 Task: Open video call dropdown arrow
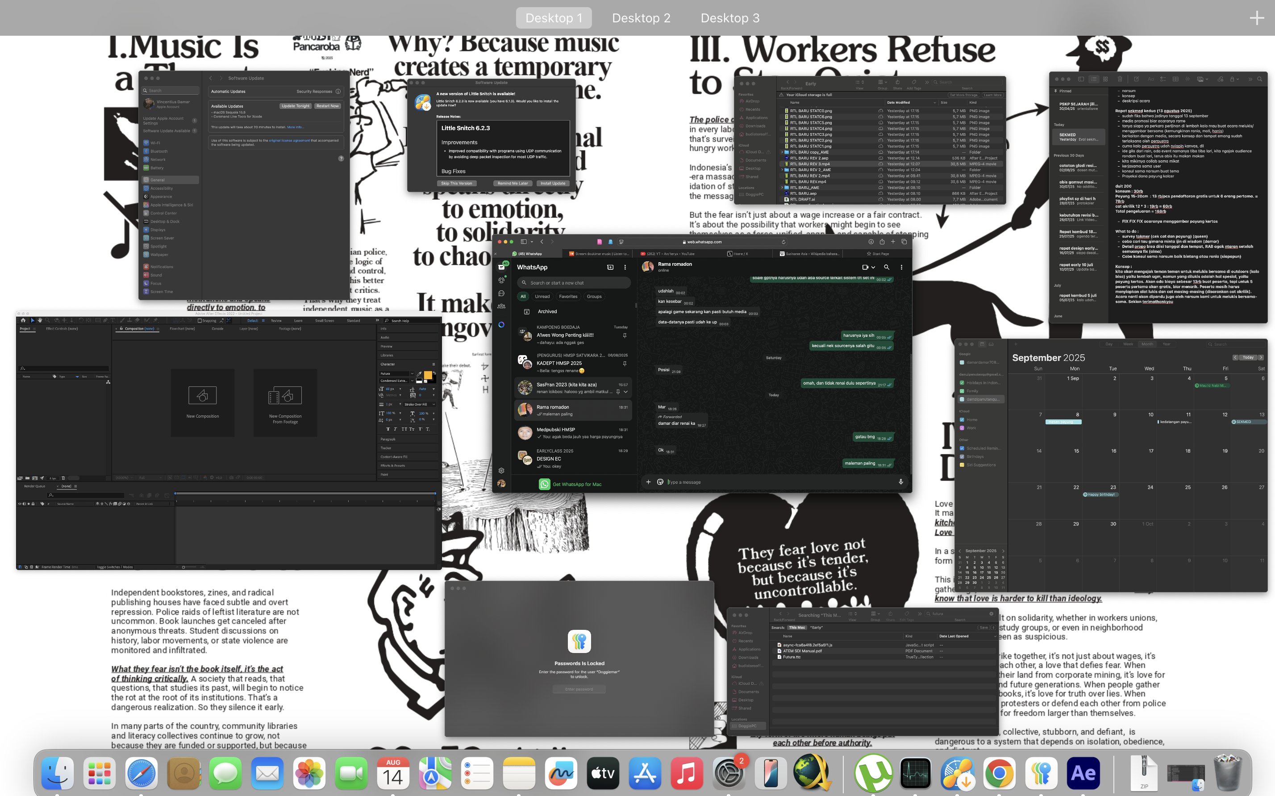click(x=873, y=268)
